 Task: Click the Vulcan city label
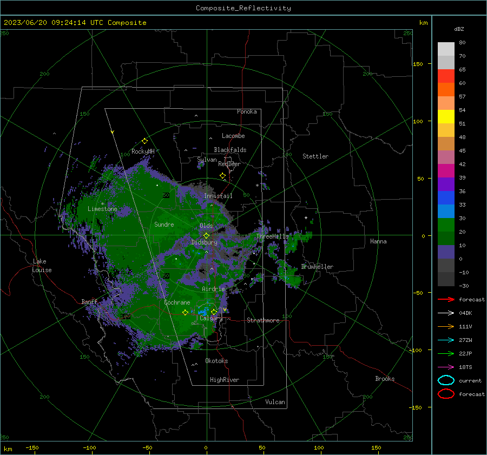pyautogui.click(x=275, y=401)
